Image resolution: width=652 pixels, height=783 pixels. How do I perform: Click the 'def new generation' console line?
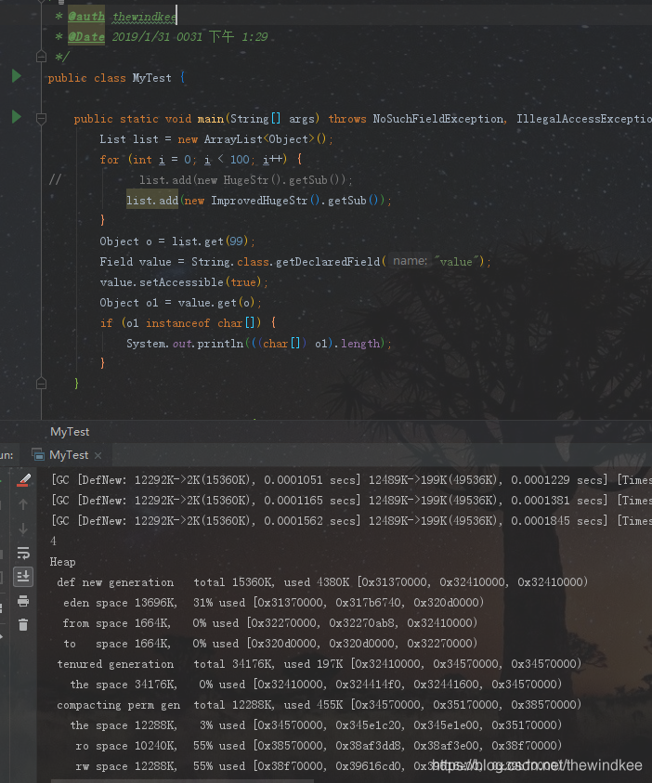(x=322, y=582)
